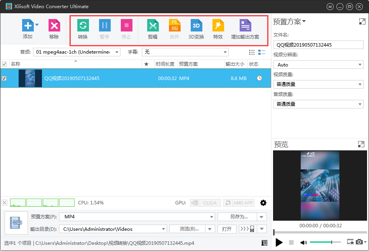Click the 暂停 (Pause) toolbar icon
The height and width of the screenshot is (251, 369).
coord(105,25)
